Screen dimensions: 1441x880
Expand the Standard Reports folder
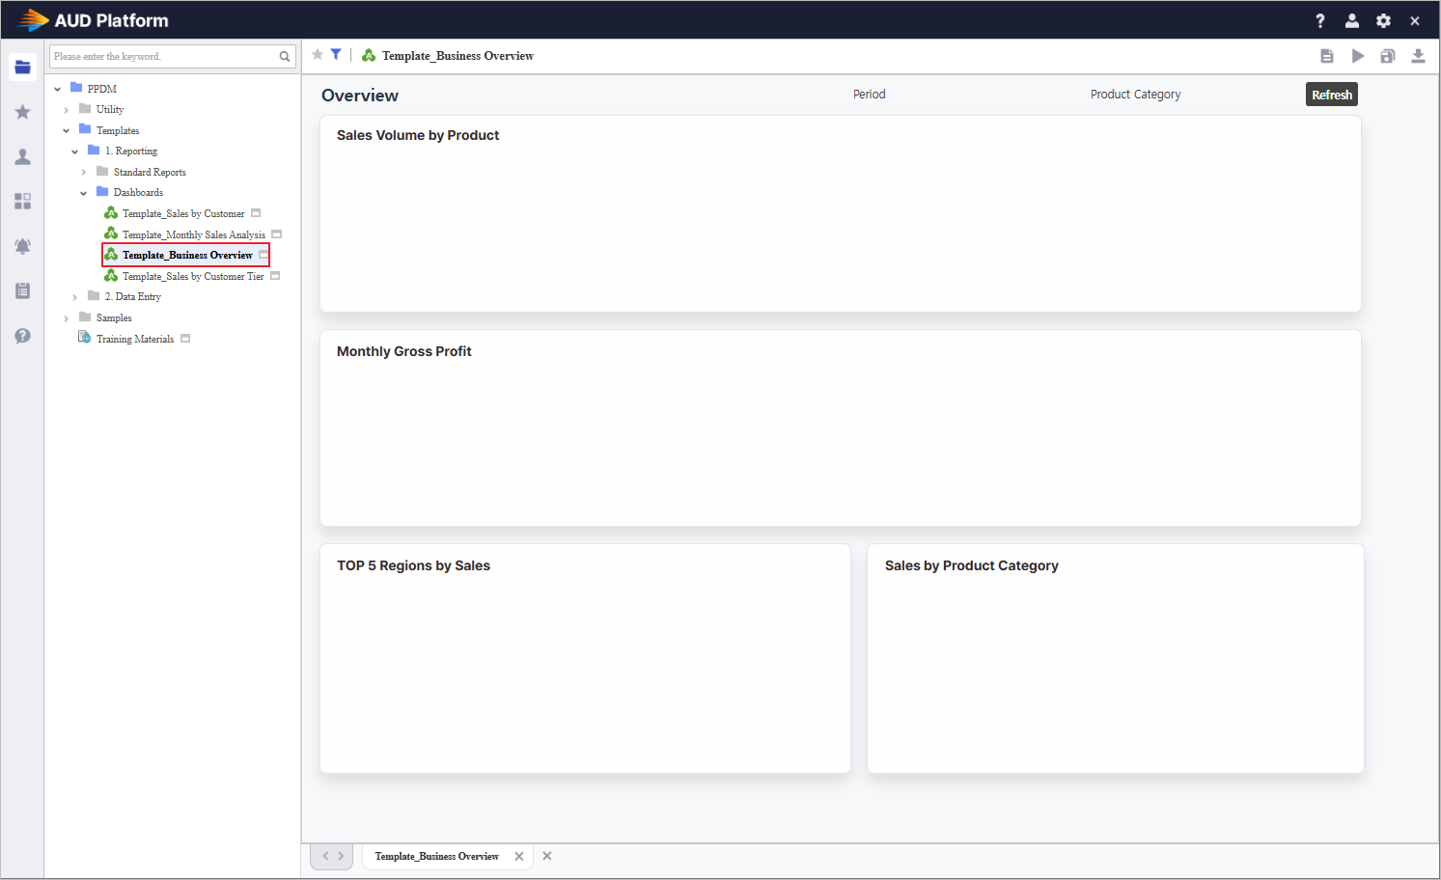(84, 173)
